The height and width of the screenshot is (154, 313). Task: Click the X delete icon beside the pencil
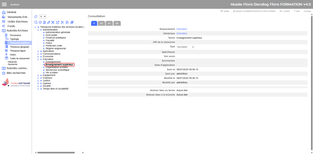click(x=53, y=22)
